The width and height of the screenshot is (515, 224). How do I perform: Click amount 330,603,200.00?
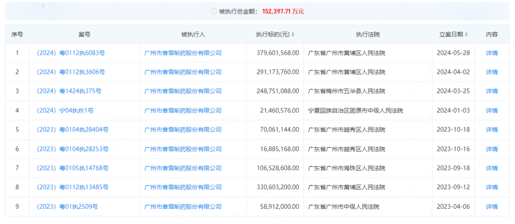pos(278,187)
